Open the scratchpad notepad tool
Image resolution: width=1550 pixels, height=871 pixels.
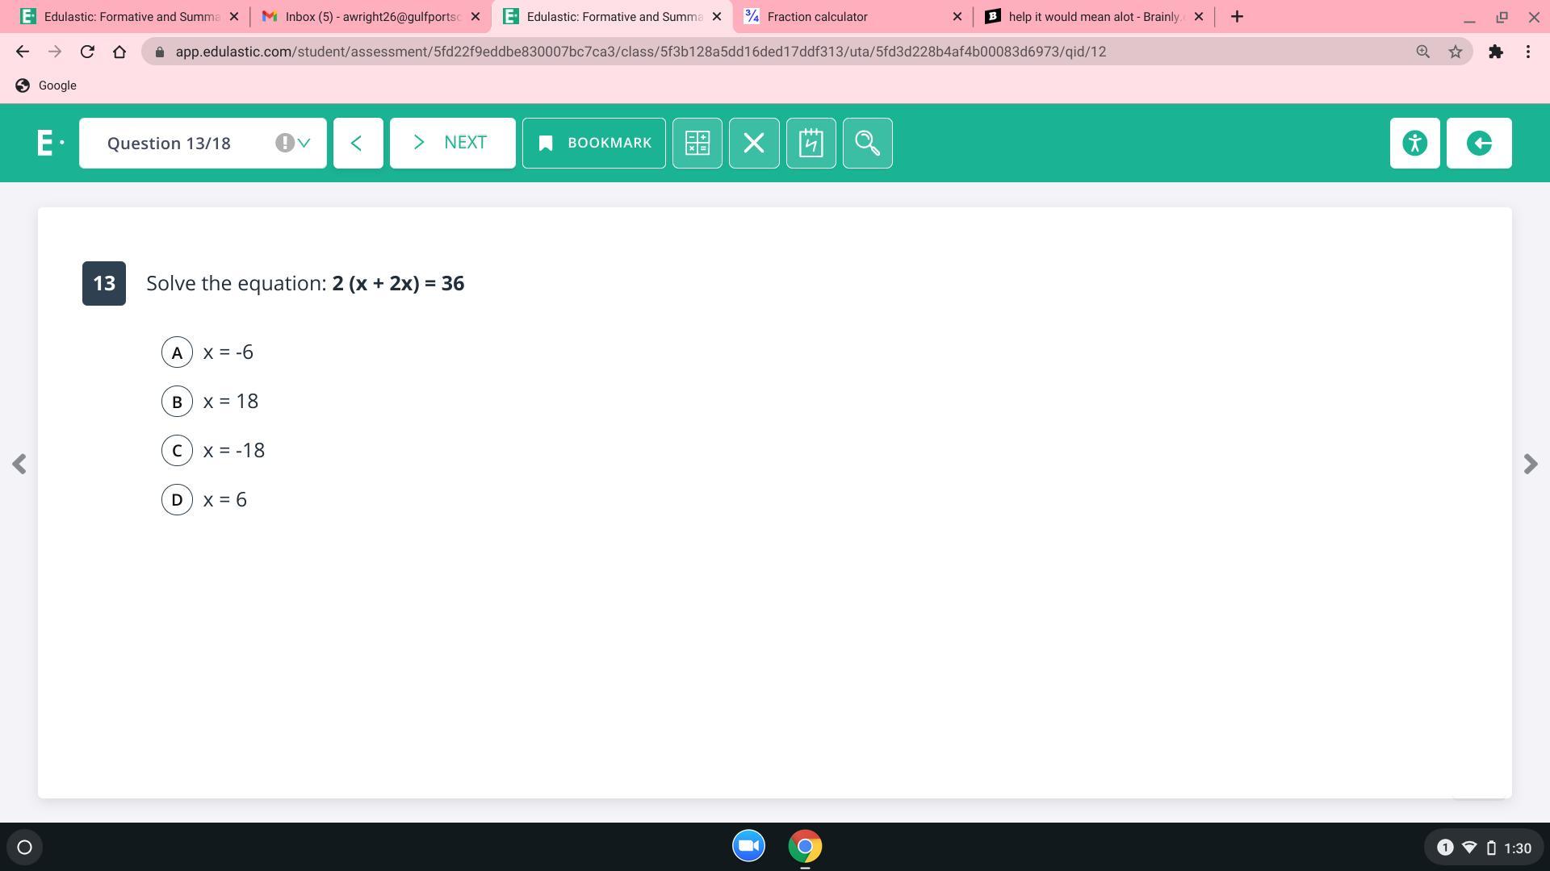coord(811,143)
